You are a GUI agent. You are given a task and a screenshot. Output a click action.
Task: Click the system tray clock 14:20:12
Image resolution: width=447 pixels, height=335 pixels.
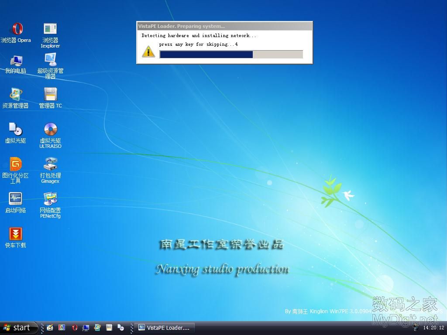pos(433,328)
